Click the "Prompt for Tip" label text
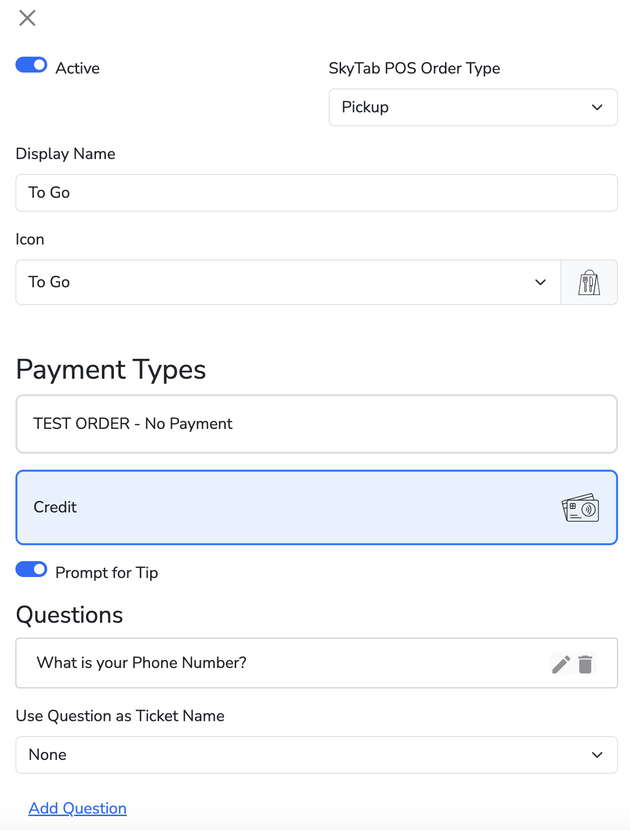The height and width of the screenshot is (830, 630). click(x=107, y=573)
